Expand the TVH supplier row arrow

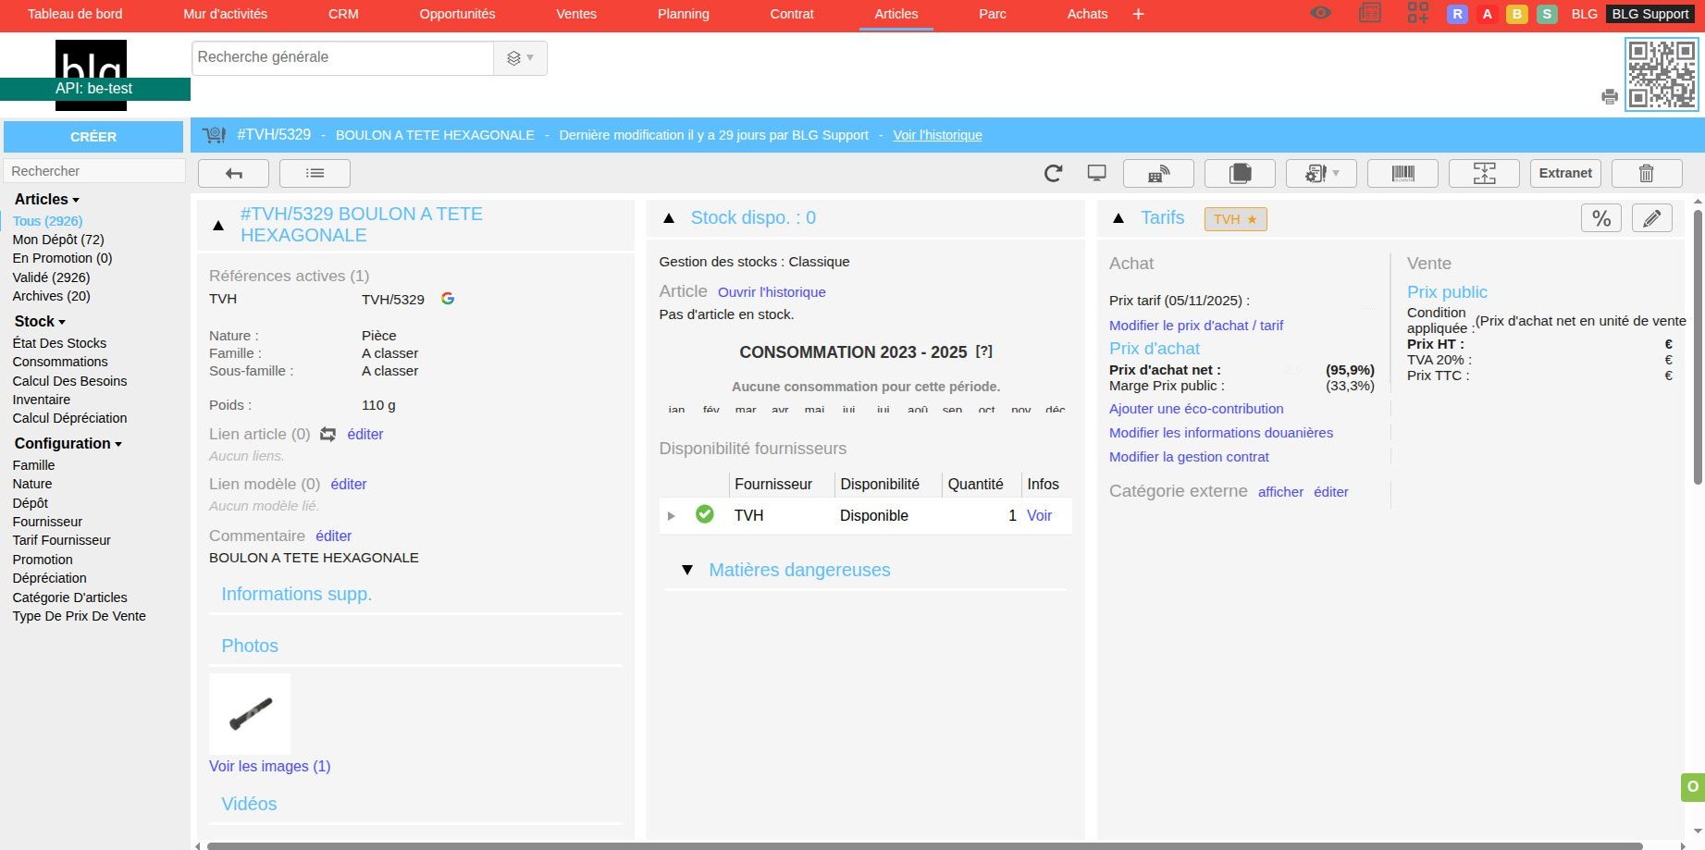(672, 516)
